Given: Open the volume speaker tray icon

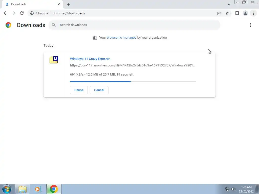Looking at the screenshot, I should [x=233, y=189].
